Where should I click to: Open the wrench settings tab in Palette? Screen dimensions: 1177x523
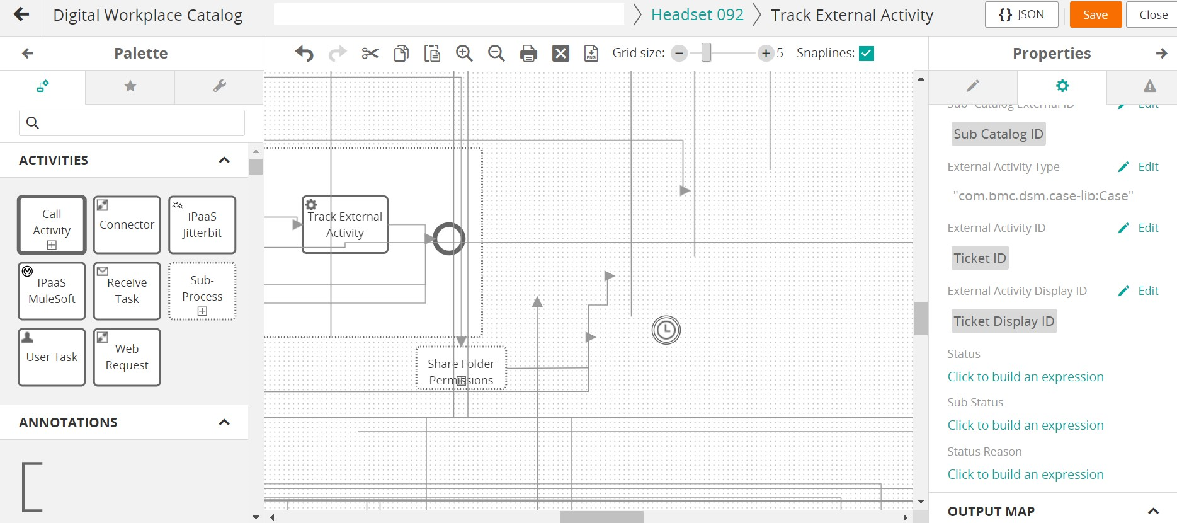(219, 86)
